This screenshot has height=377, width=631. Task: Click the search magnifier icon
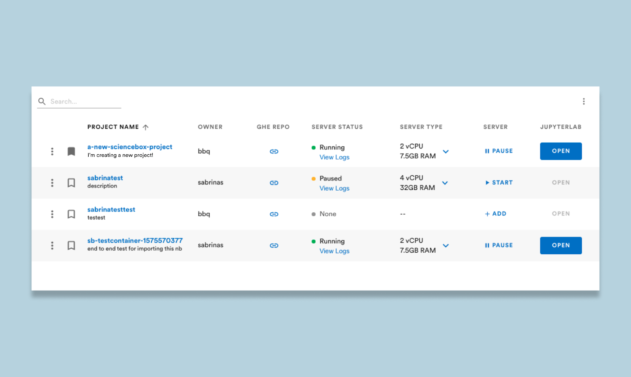tap(42, 101)
